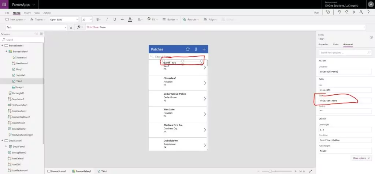The height and width of the screenshot is (174, 375).
Task: Expand the DetailForm1 tree node
Action: (6, 147)
